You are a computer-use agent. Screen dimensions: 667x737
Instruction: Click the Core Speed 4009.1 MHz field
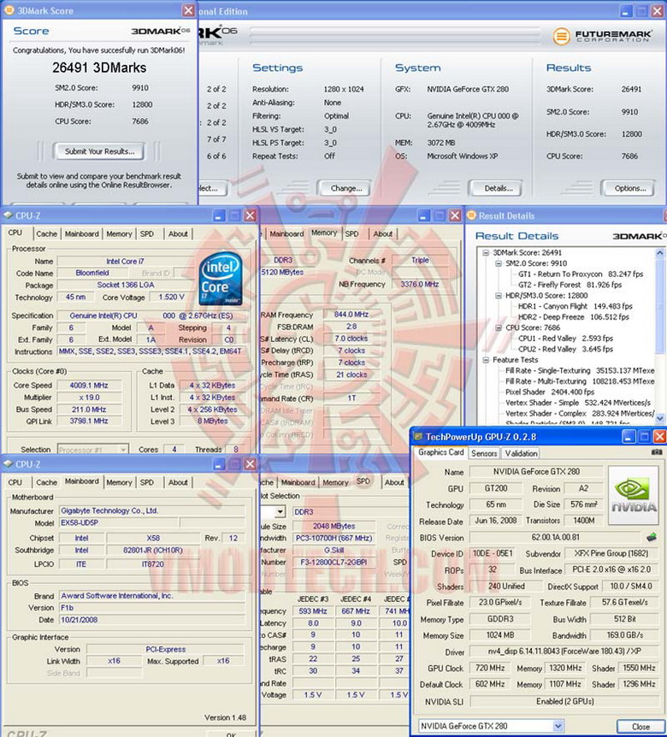(x=89, y=386)
